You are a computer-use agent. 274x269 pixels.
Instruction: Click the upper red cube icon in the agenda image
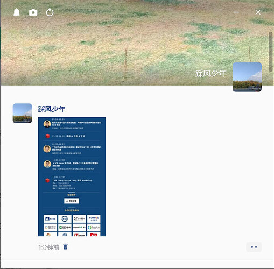(x=47, y=136)
